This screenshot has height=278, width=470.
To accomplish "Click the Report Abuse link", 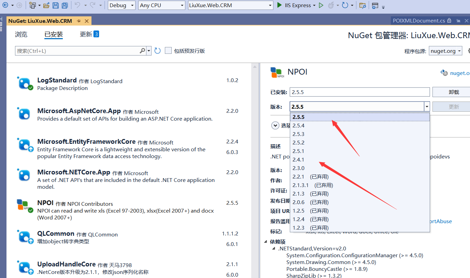I will [x=441, y=221].
